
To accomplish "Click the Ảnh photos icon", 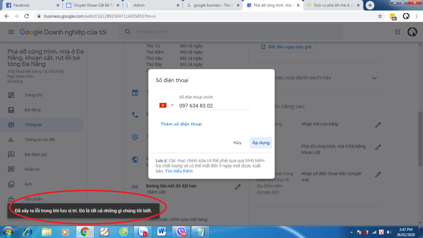I will [x=11, y=184].
